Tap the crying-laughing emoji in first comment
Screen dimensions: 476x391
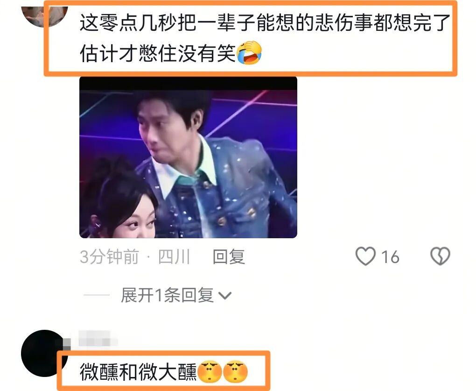click(x=249, y=53)
